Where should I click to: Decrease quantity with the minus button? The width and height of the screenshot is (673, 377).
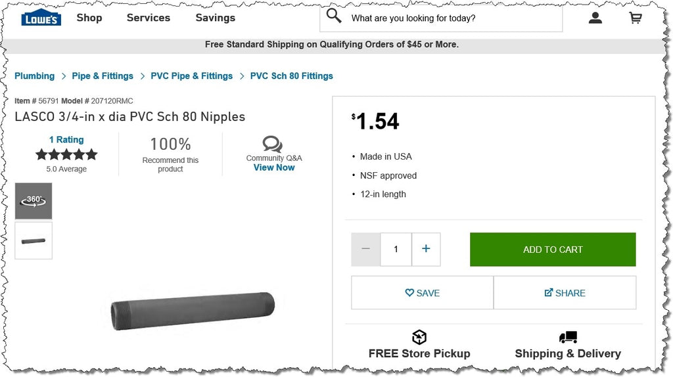click(365, 249)
